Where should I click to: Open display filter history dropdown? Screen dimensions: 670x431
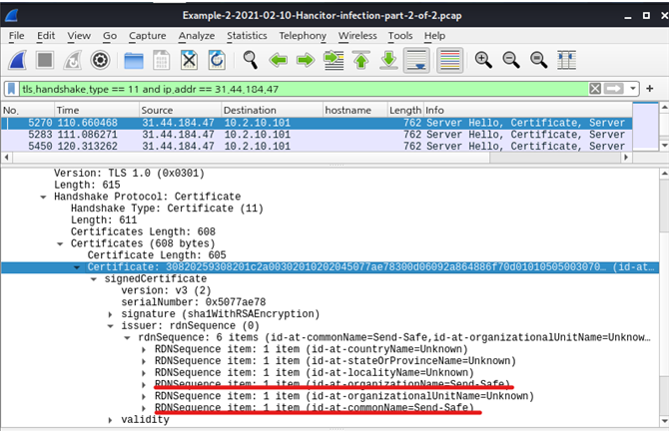click(x=633, y=89)
